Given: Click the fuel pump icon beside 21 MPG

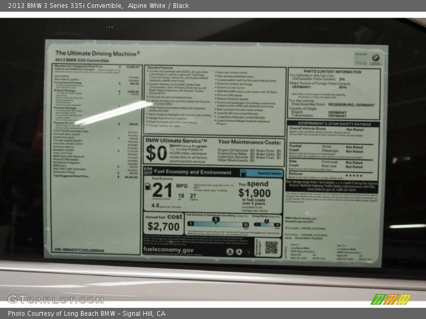Looking at the screenshot, I should coord(148,187).
